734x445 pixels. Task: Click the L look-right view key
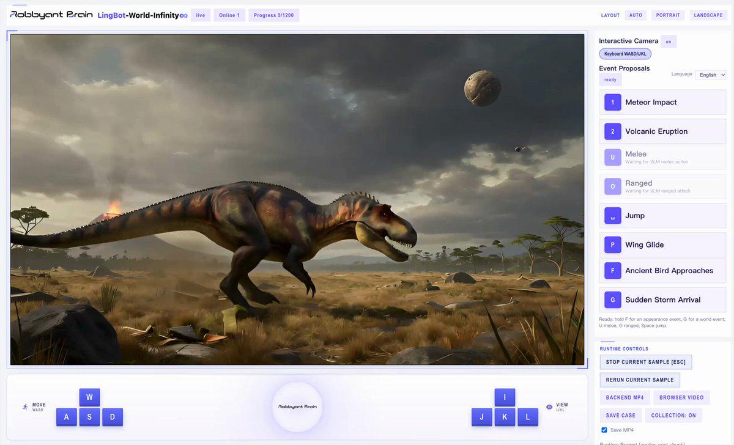click(528, 417)
